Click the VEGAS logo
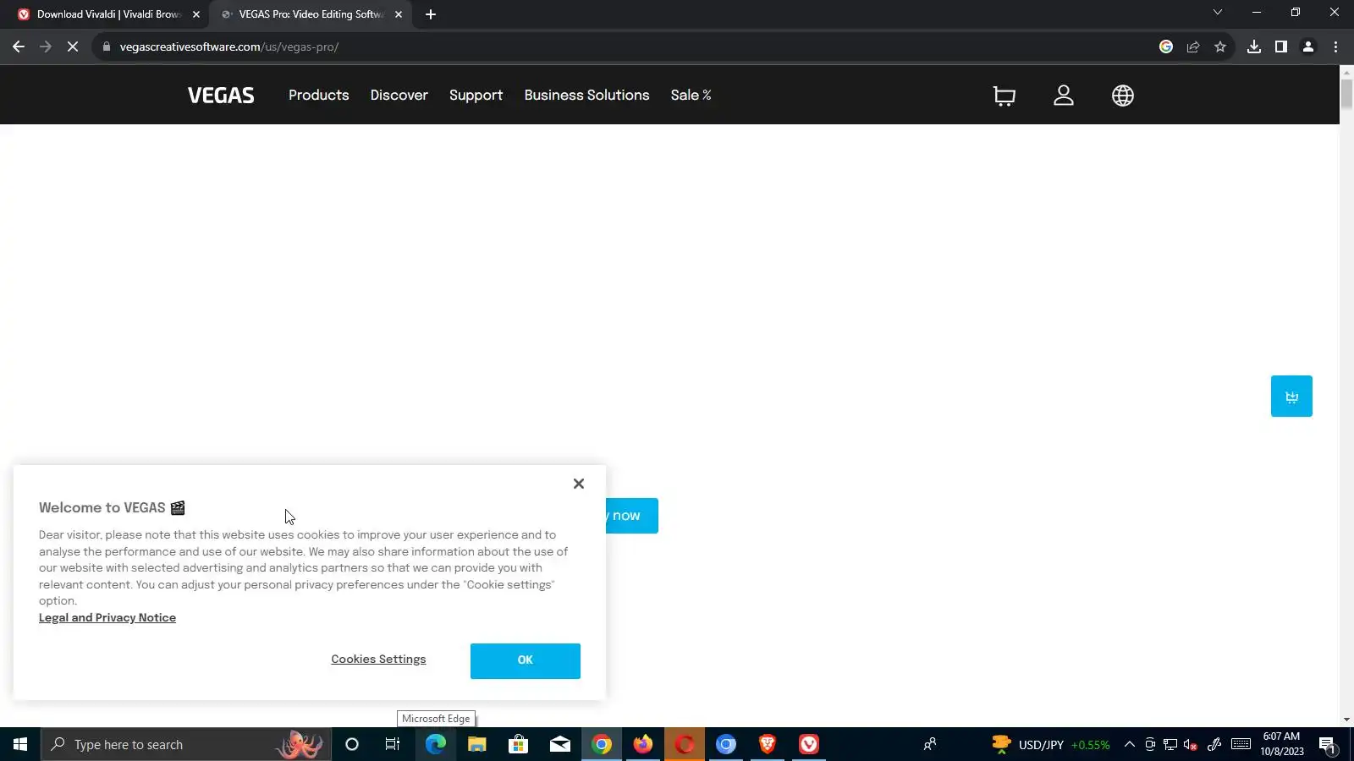Image resolution: width=1354 pixels, height=761 pixels. pos(221,96)
